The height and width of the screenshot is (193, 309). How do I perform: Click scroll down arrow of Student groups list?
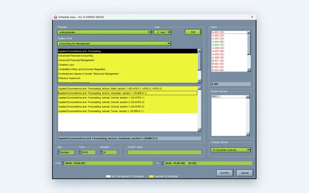pyautogui.click(x=248, y=134)
